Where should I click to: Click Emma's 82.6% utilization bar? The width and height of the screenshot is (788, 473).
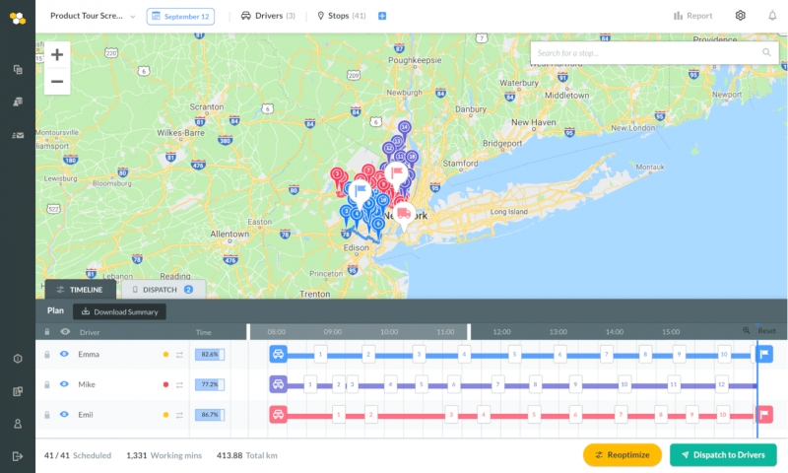coord(210,355)
